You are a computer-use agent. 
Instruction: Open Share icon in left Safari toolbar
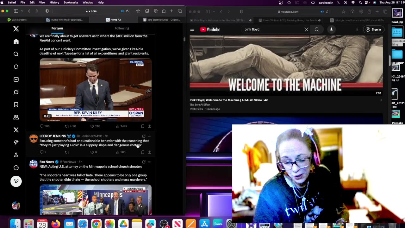[164, 11]
